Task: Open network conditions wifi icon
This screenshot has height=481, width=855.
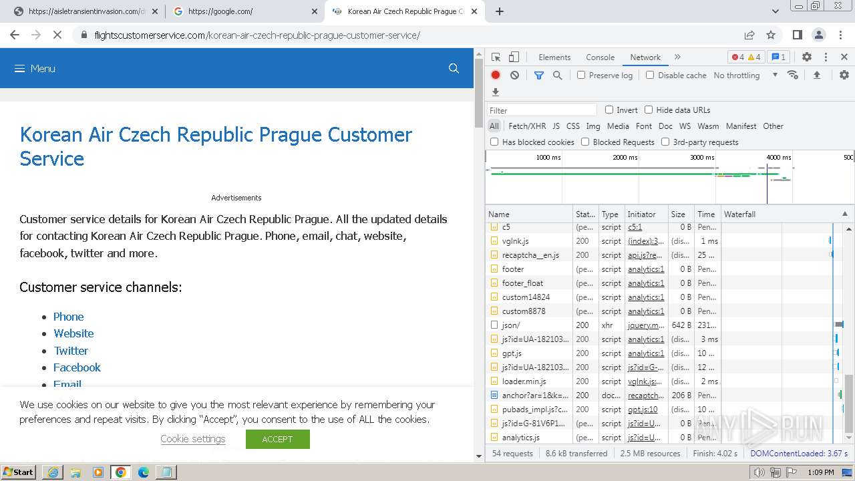Action: [x=793, y=75]
